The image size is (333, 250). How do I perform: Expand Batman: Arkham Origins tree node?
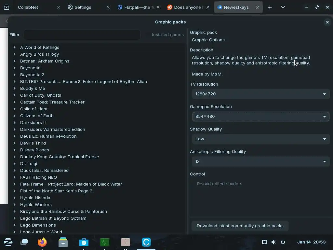tap(14, 61)
